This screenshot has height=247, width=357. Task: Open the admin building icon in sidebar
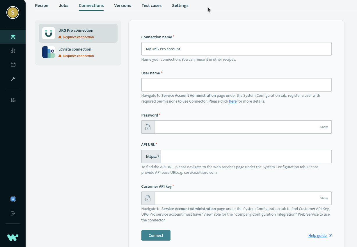pos(13,100)
